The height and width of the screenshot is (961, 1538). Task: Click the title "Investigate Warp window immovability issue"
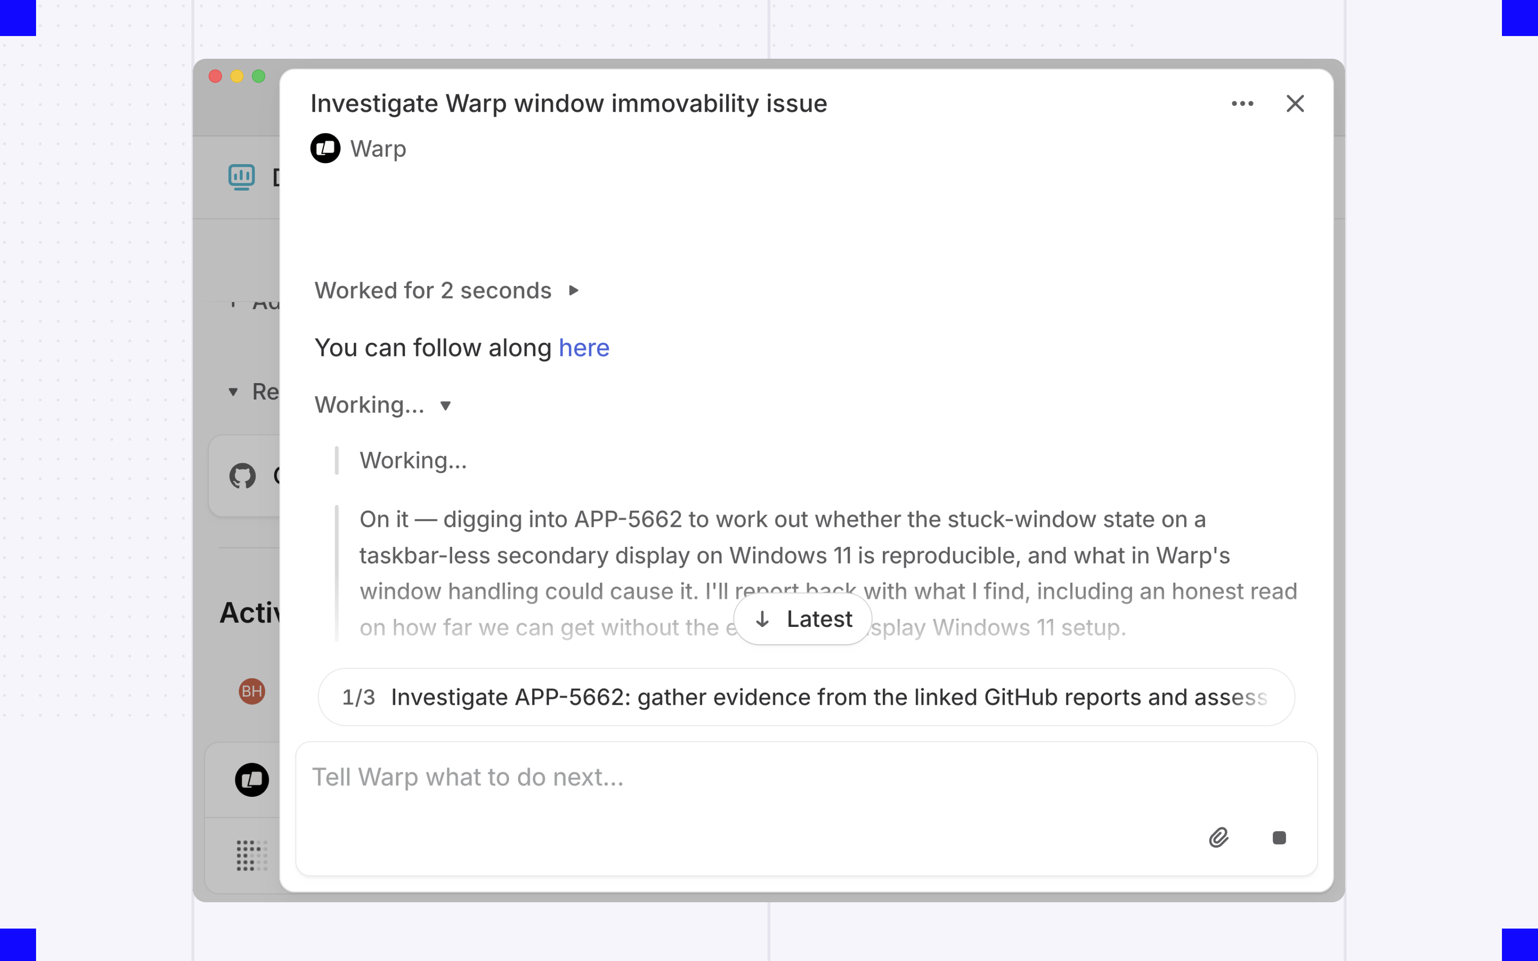point(569,104)
